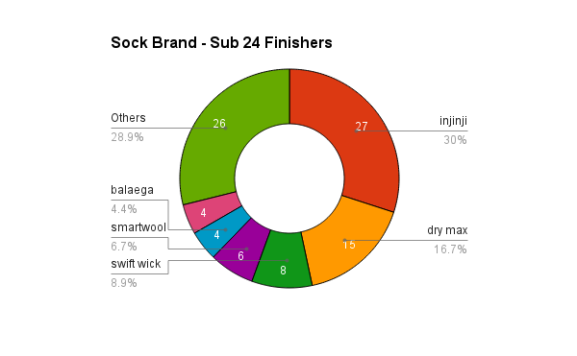The image size is (577, 356).
Task: Click the 8.9% percentage under swift wick
Action: [x=124, y=283]
